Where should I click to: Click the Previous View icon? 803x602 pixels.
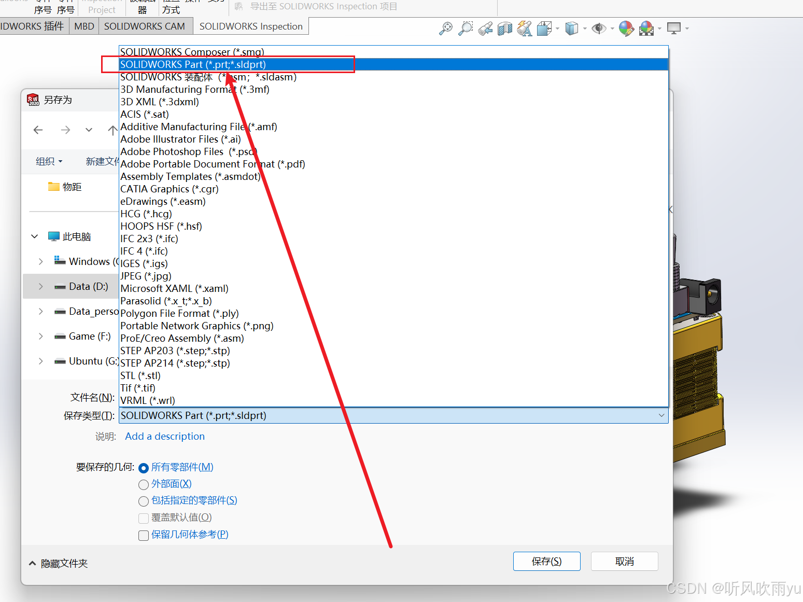click(x=485, y=29)
